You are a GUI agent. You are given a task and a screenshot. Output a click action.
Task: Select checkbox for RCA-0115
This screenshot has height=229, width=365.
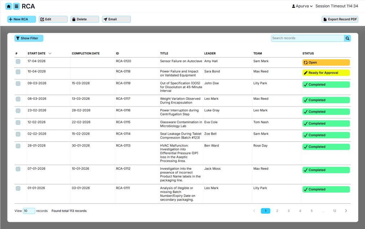(x=18, y=123)
